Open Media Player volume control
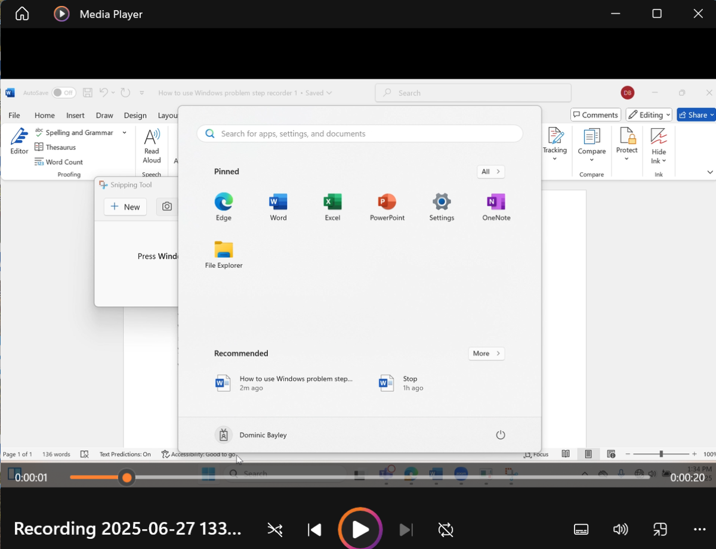Screen dimensions: 716x549 coord(621,529)
